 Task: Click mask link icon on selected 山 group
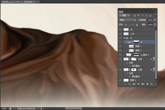click(x=132, y=42)
